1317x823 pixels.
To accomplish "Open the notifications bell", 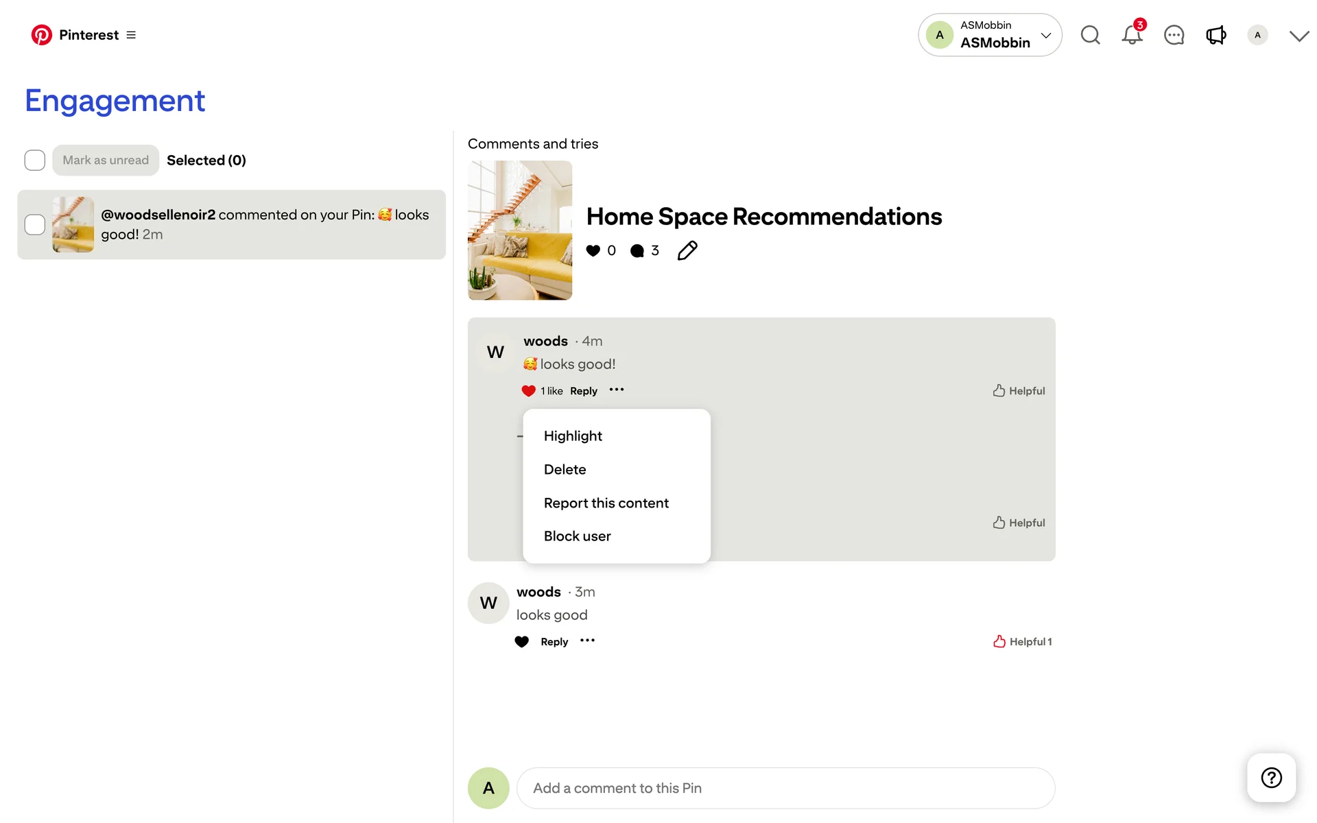I will coord(1132,35).
